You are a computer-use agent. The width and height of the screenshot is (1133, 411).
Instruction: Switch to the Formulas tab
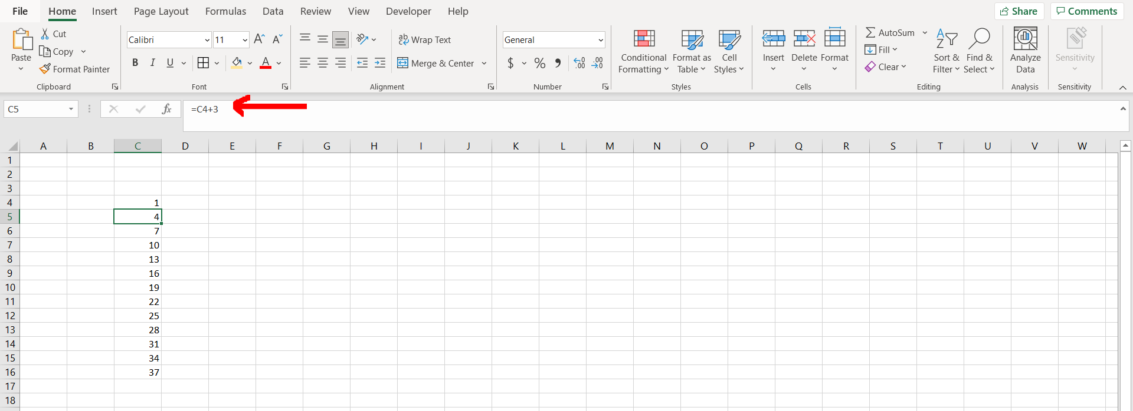[x=225, y=11]
